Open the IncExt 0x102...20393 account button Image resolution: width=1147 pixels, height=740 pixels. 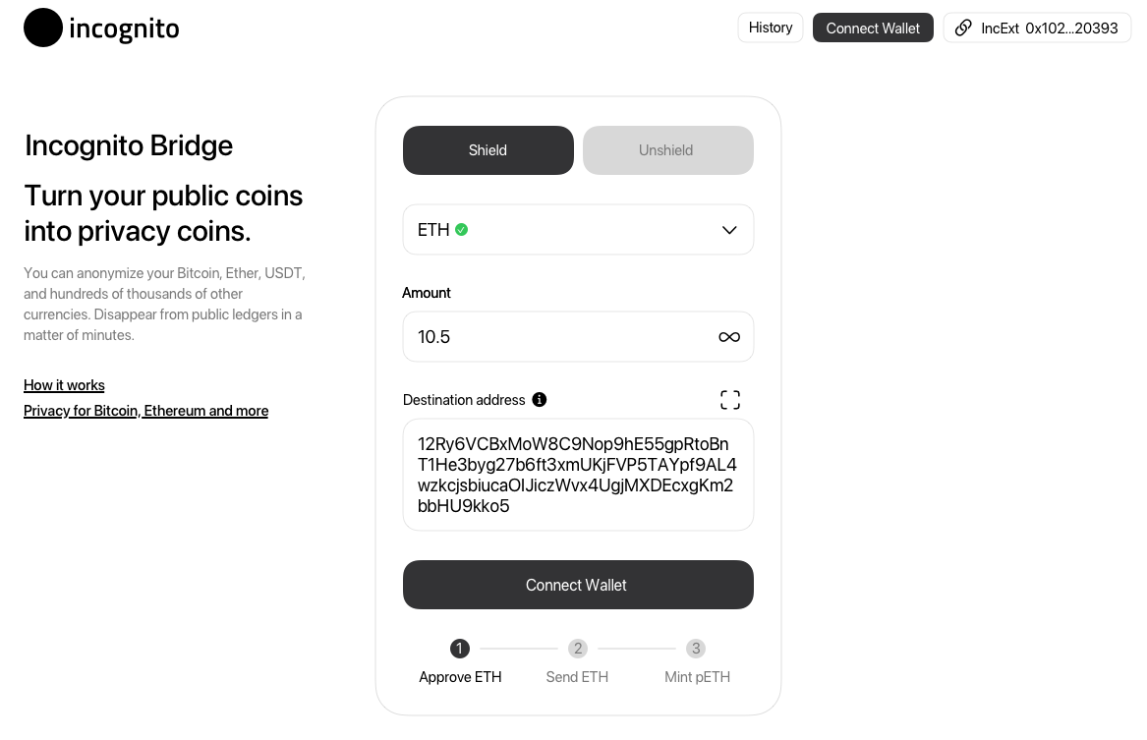click(x=1037, y=28)
